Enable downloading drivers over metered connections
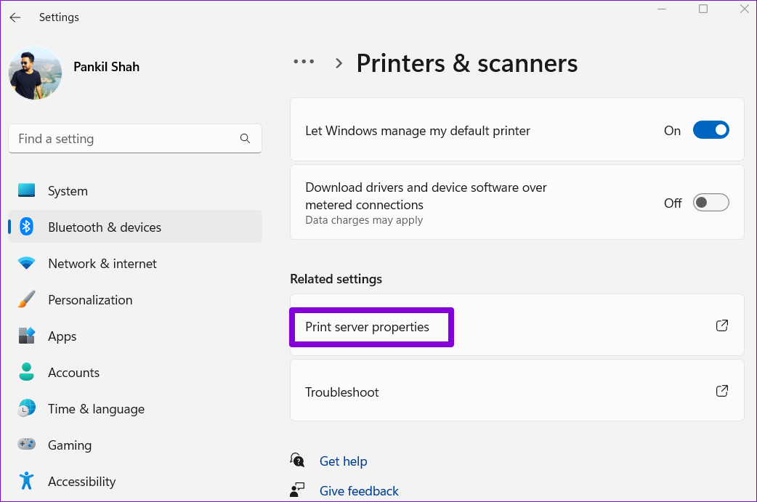The width and height of the screenshot is (757, 502). [x=711, y=203]
